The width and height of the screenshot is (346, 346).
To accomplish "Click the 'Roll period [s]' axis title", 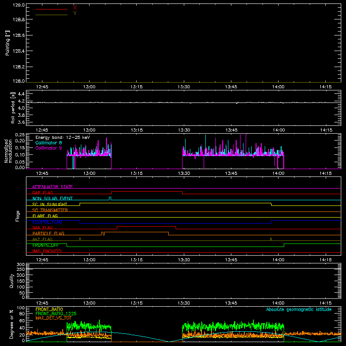I will (x=13, y=108).
